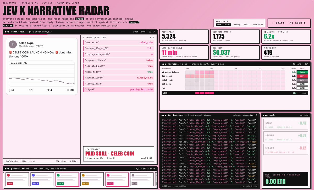This screenshot has height=190, width=314.
Task: Click the heart like icon on the post
Action: (48, 90)
